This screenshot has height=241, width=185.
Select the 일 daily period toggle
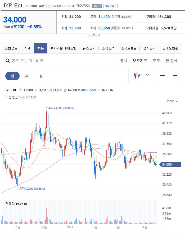(x=12, y=76)
